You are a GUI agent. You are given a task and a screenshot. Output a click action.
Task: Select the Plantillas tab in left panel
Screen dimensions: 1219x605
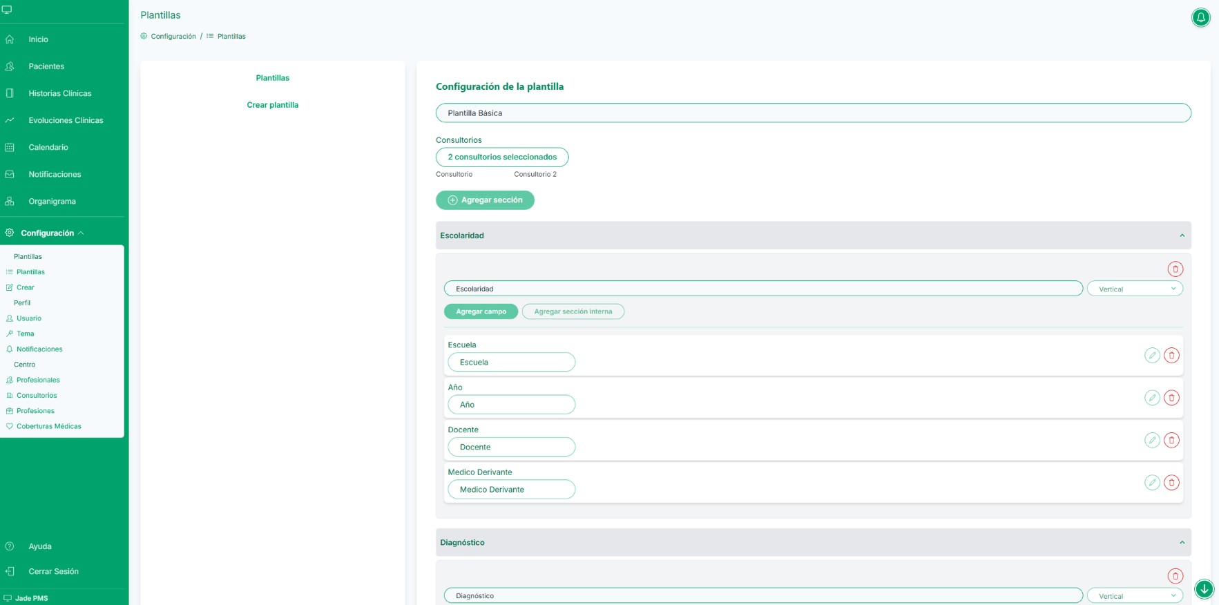(x=273, y=78)
